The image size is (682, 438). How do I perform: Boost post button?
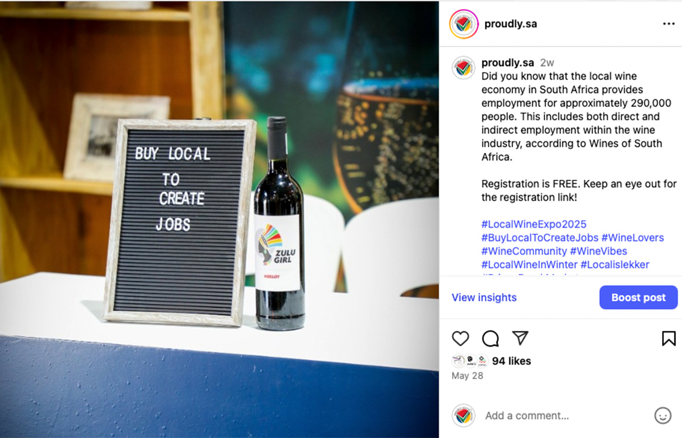click(x=638, y=297)
